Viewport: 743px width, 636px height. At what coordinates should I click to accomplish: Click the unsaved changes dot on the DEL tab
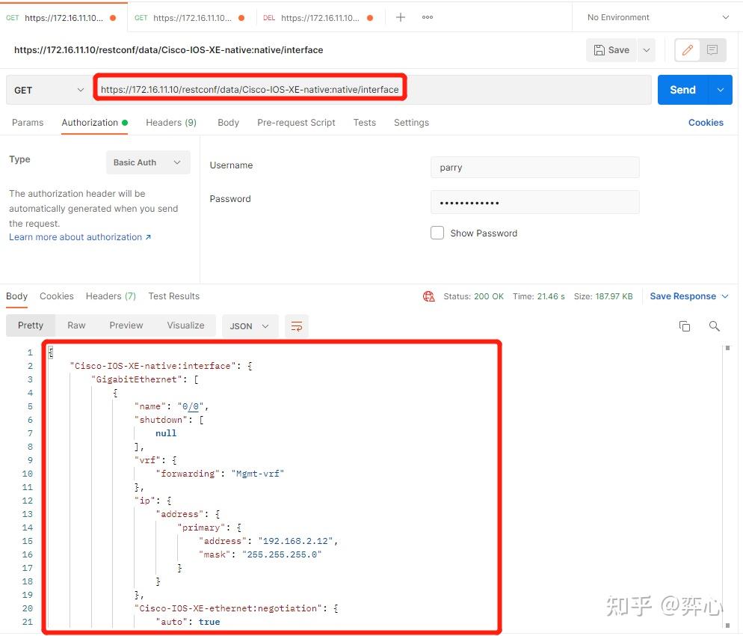370,16
